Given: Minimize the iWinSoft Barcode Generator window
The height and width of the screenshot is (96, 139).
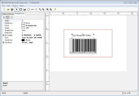Looking at the screenshot, I should pos(126,3).
